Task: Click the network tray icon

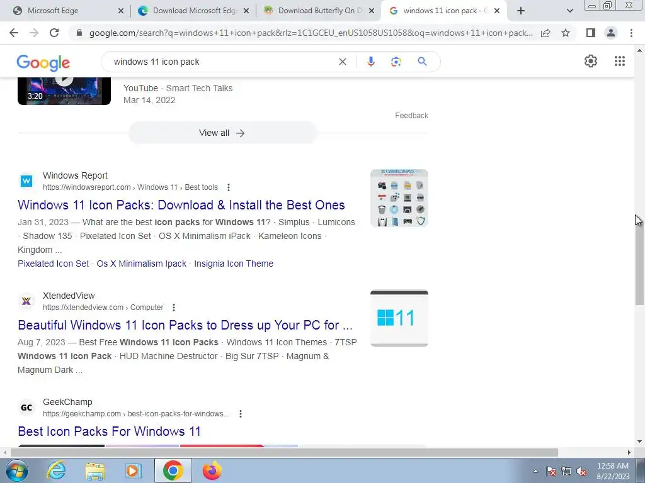Action: click(x=566, y=472)
